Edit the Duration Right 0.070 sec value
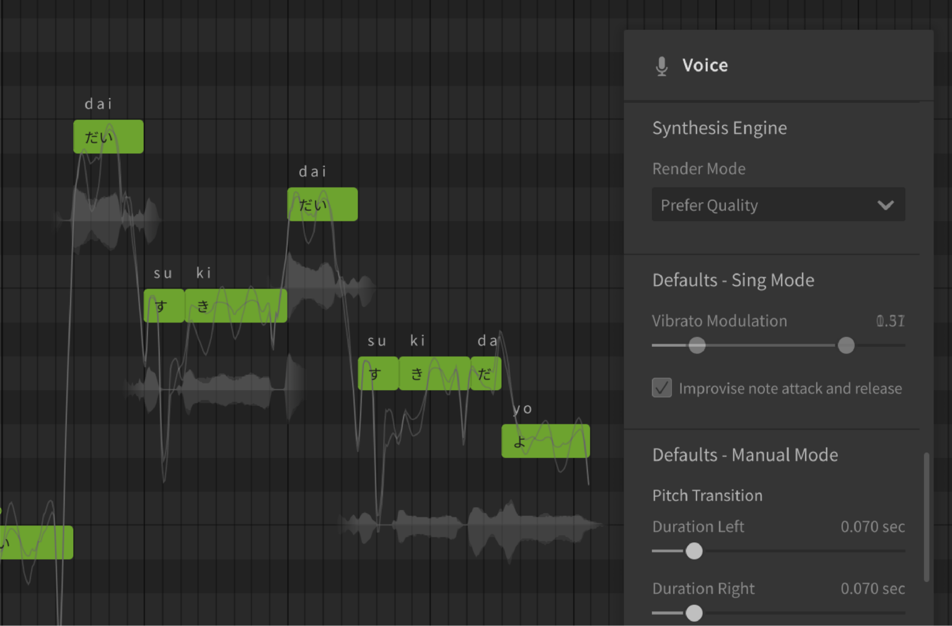Viewport: 952px width, 626px height. click(x=873, y=588)
